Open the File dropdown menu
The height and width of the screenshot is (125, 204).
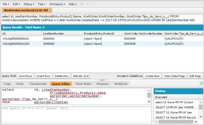click(x=6, y=4)
